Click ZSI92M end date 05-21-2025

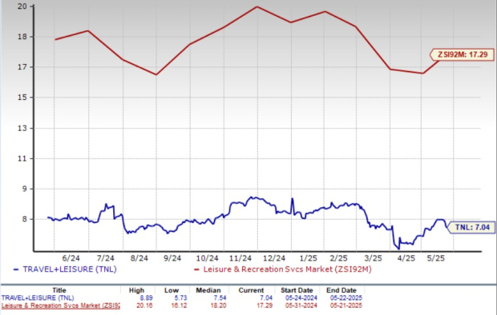click(x=345, y=306)
